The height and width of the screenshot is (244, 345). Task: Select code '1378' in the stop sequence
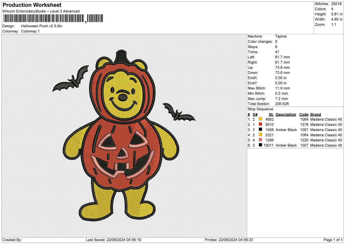tap(304, 125)
